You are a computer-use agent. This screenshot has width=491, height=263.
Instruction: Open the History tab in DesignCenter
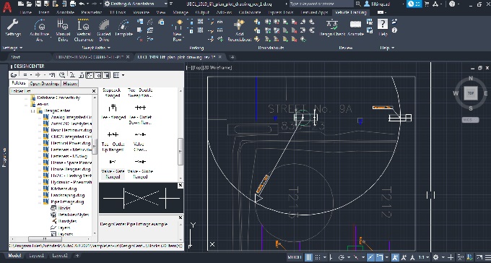70,84
